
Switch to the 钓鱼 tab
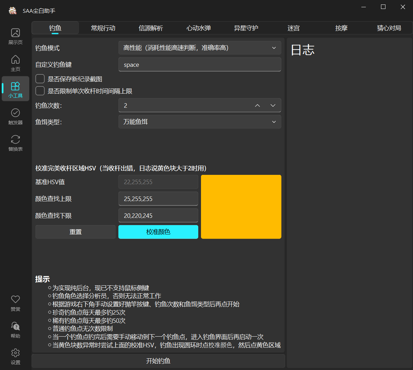55,28
